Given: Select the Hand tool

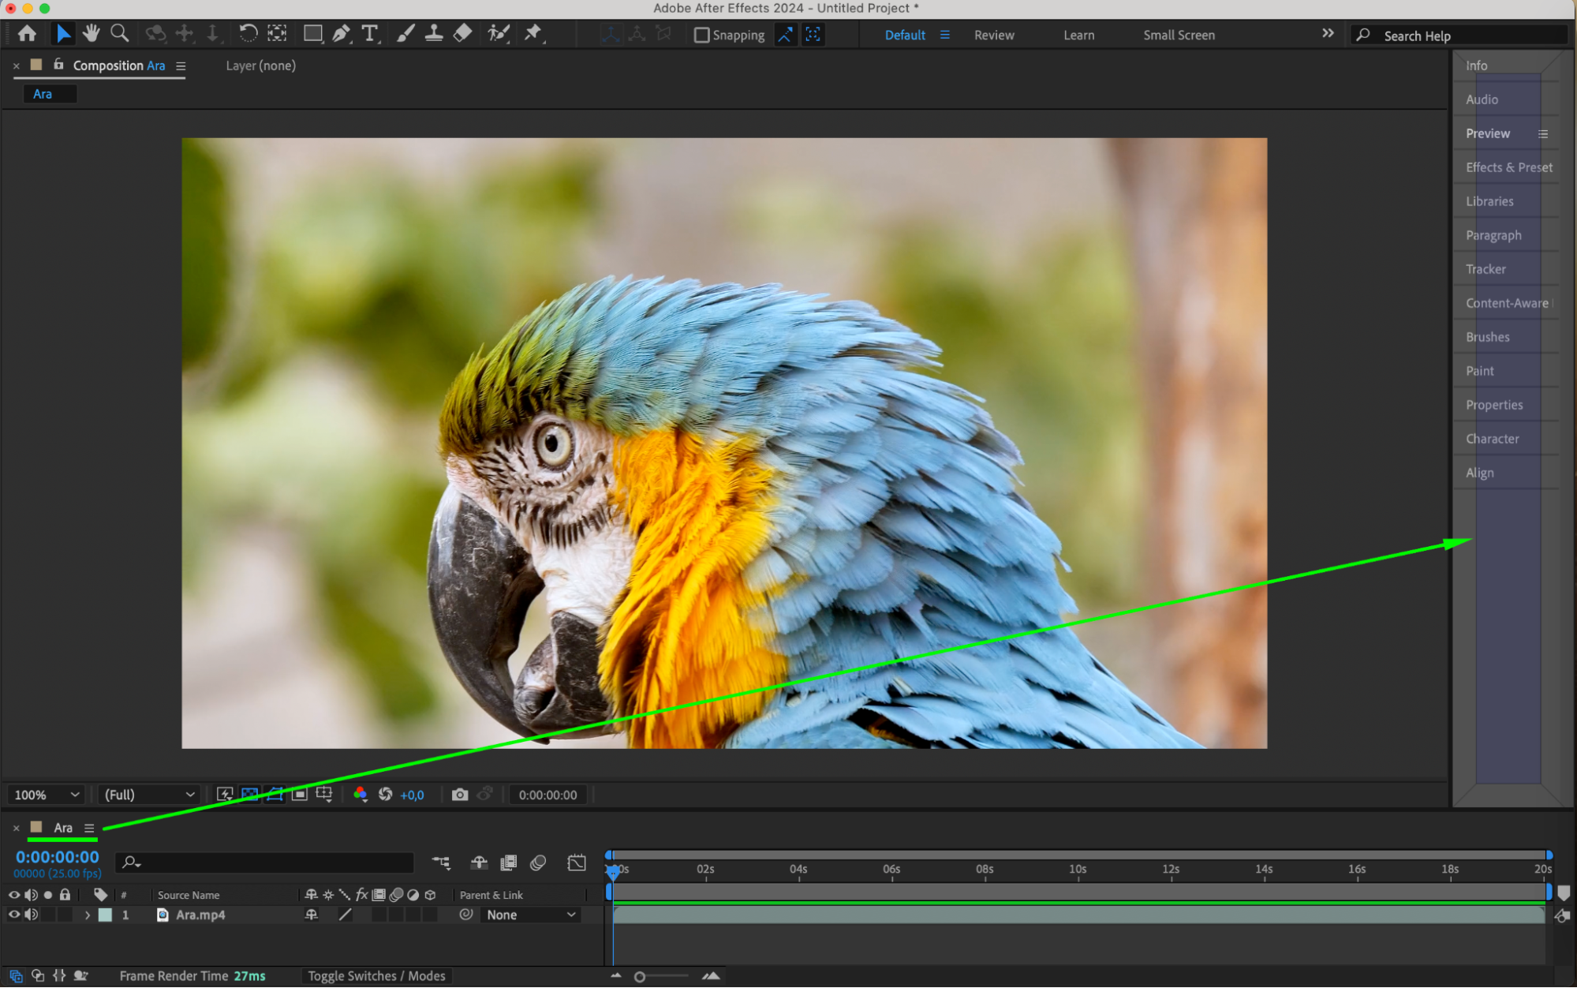Looking at the screenshot, I should [92, 33].
